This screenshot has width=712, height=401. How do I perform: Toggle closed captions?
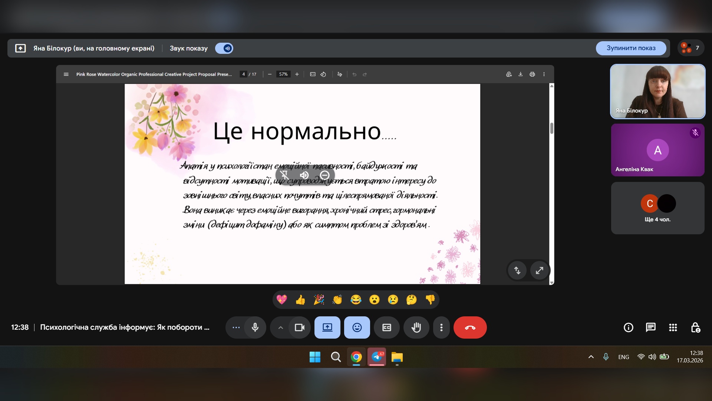click(386, 327)
